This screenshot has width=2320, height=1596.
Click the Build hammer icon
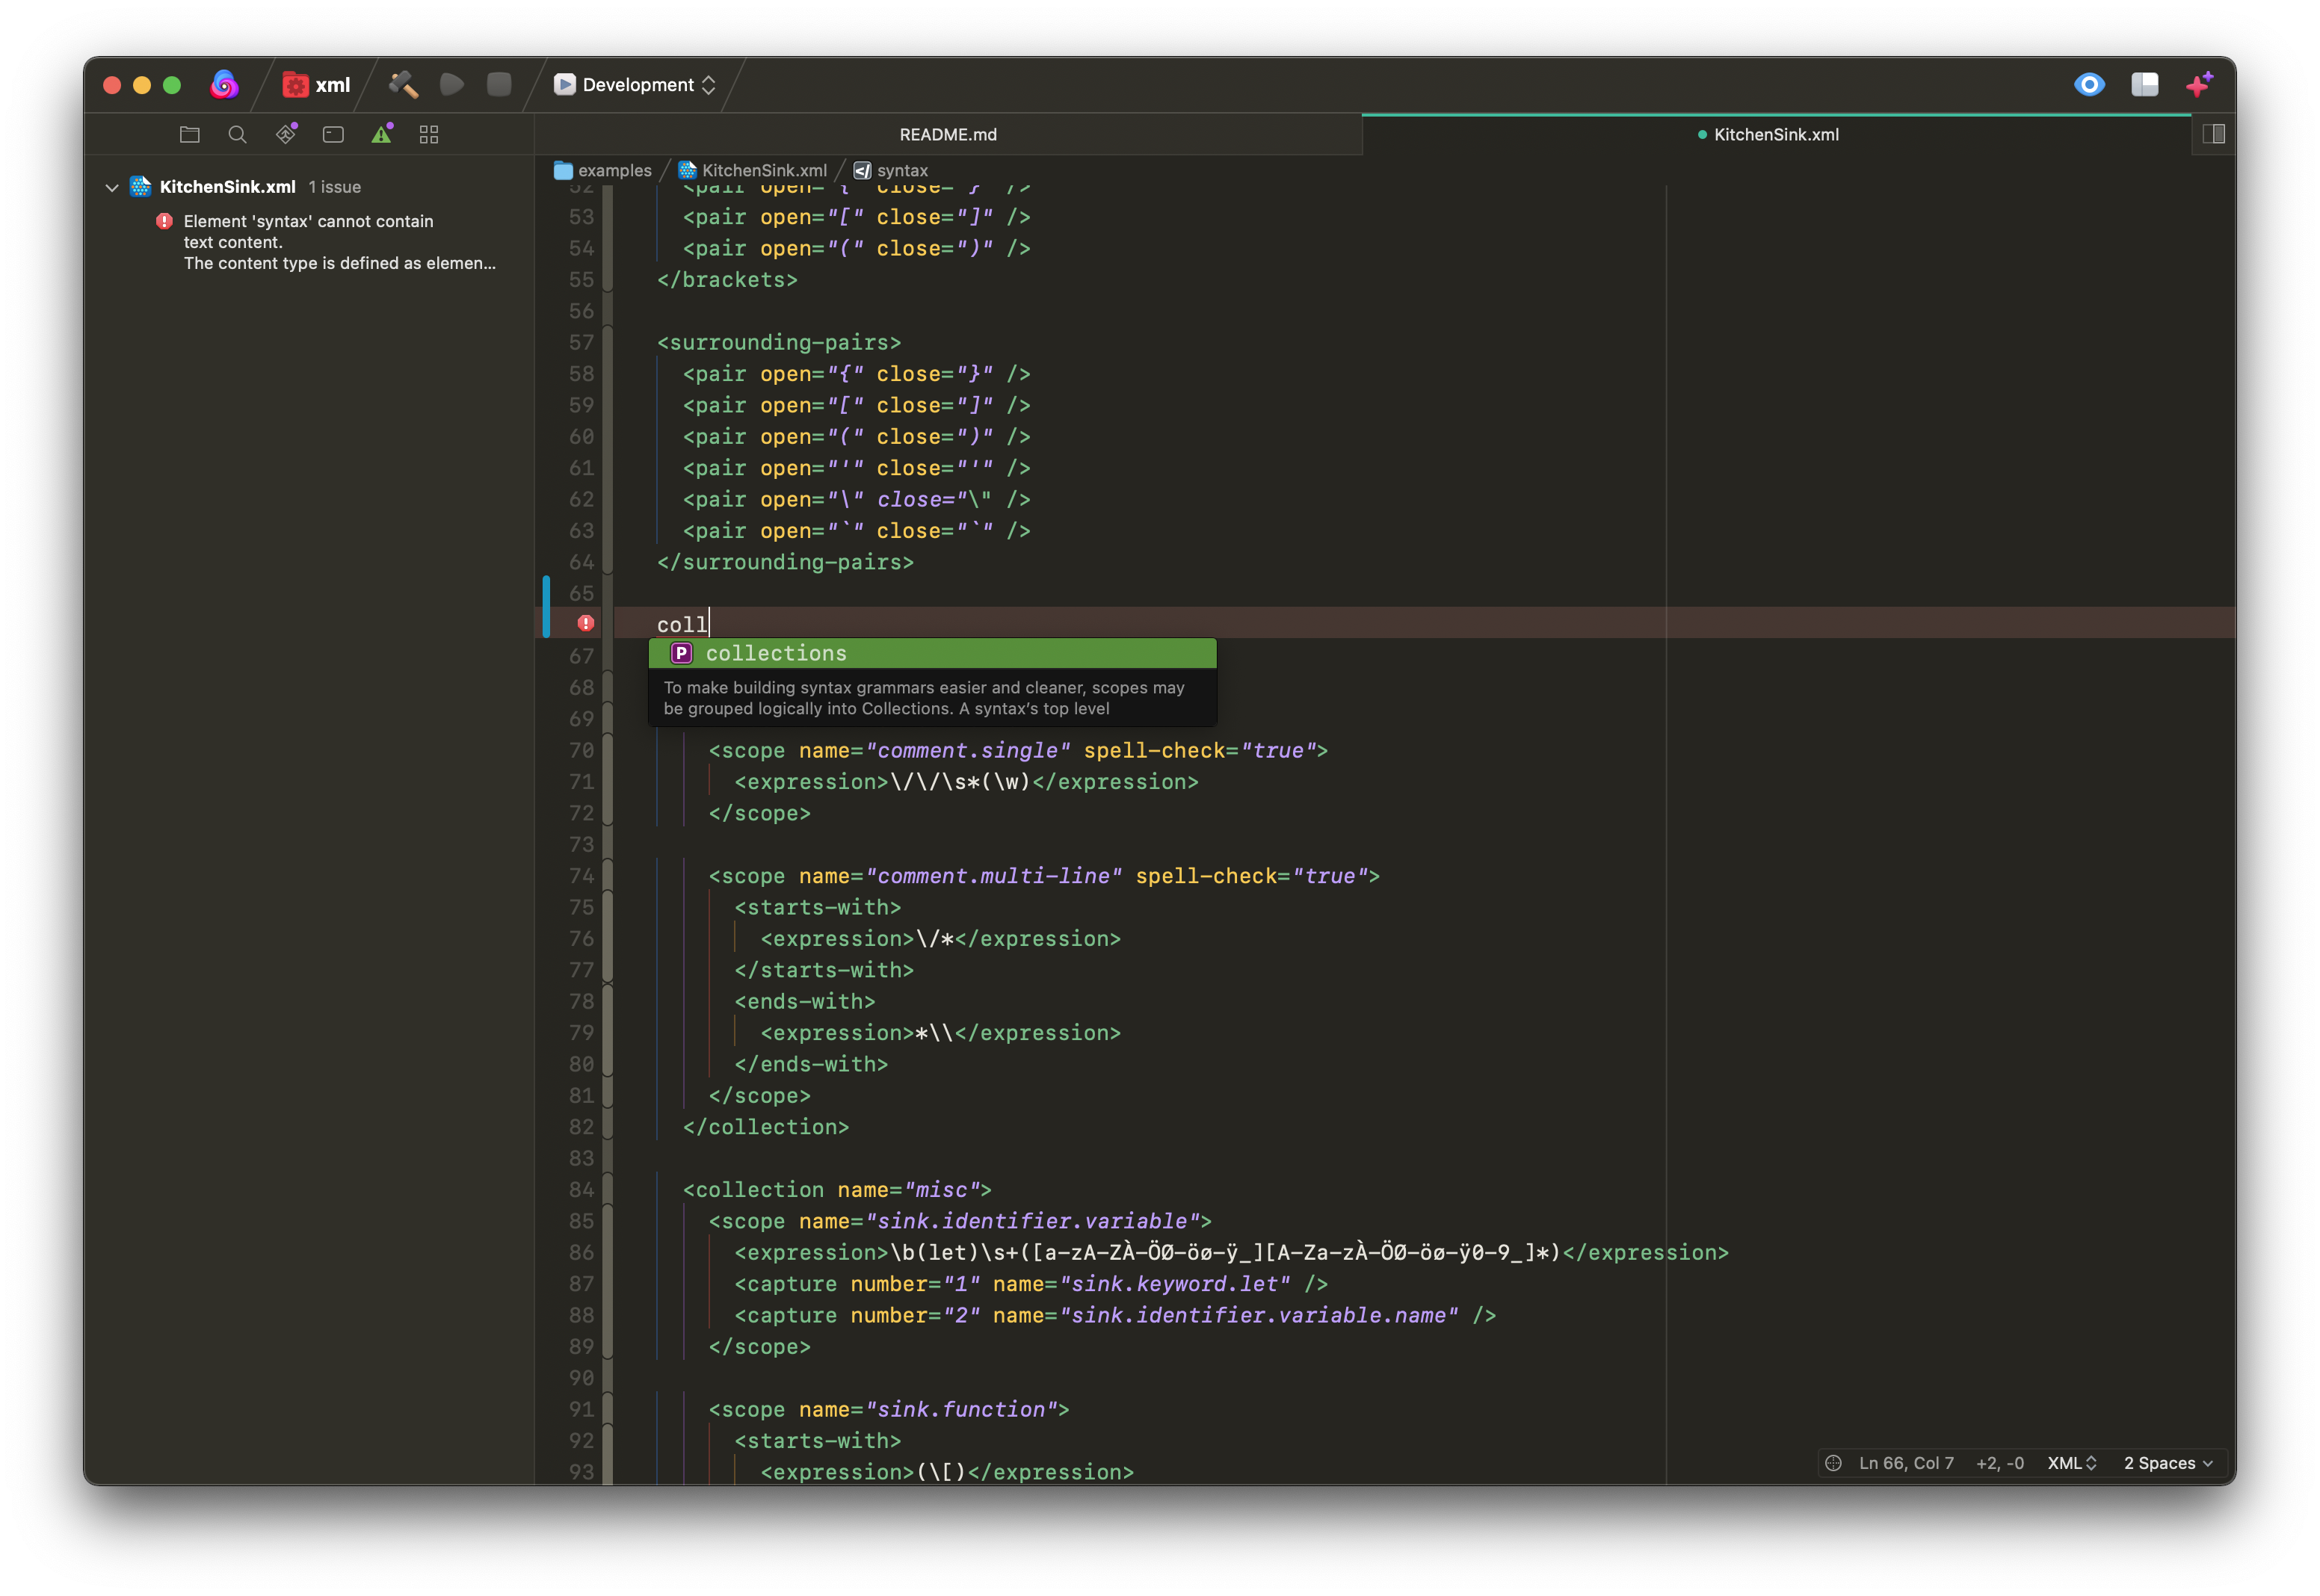pos(403,85)
